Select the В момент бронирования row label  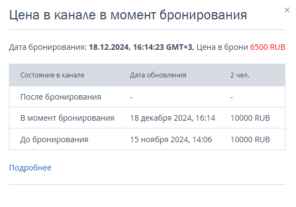pos(67,118)
